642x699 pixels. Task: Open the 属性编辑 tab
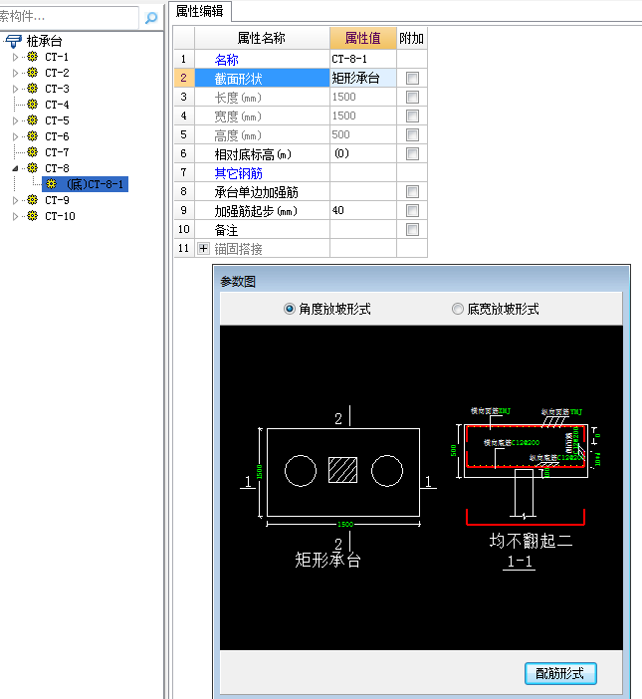pyautogui.click(x=200, y=11)
